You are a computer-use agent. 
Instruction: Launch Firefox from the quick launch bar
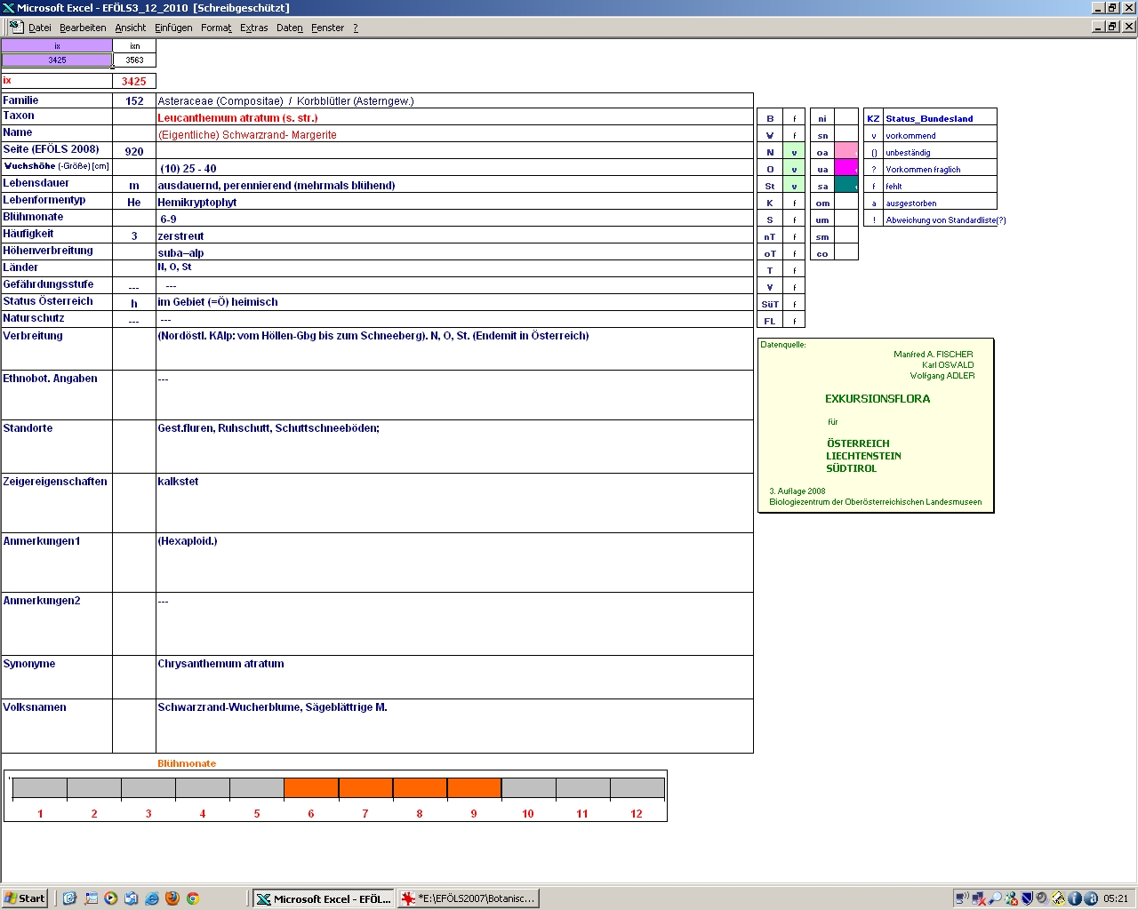(x=172, y=898)
